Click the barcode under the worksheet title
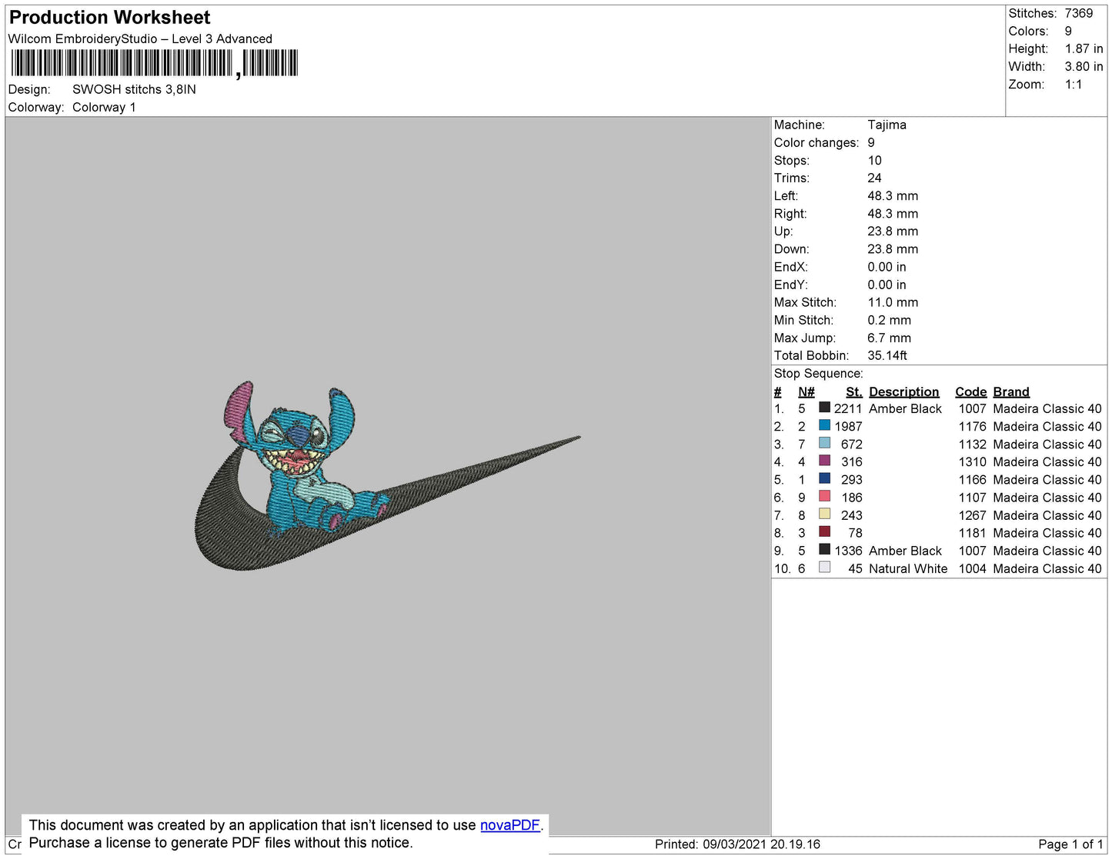The height and width of the screenshot is (859, 1112). [154, 63]
